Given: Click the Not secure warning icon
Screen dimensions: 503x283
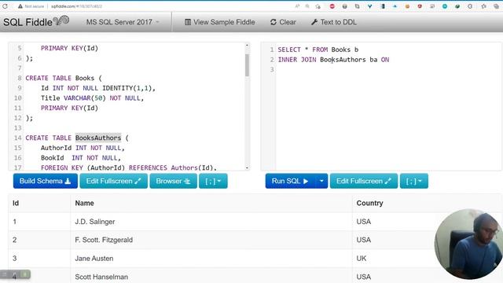Looking at the screenshot, I should 20,6.
